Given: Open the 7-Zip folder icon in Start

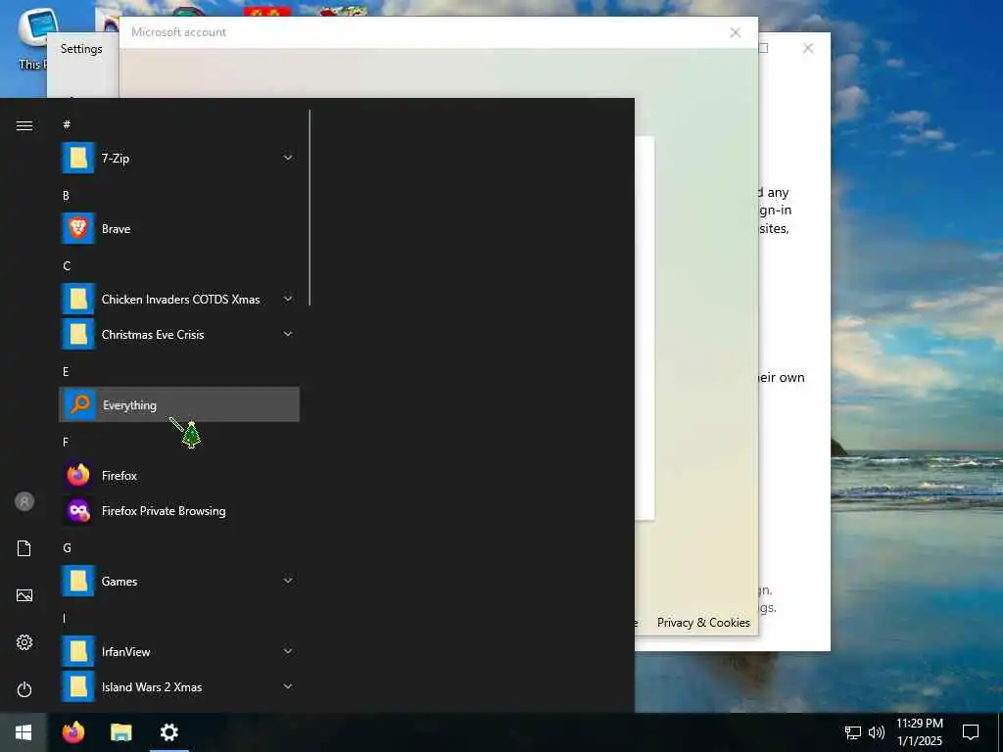Looking at the screenshot, I should pos(78,158).
